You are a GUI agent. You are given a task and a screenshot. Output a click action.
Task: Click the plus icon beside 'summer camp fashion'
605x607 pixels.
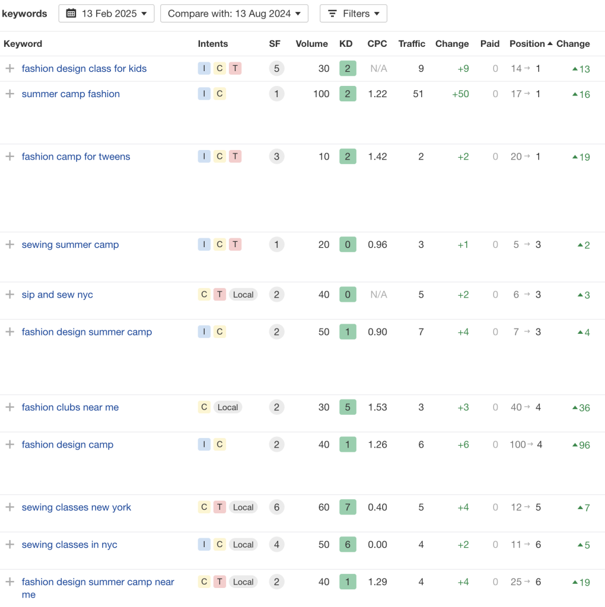coord(9,94)
